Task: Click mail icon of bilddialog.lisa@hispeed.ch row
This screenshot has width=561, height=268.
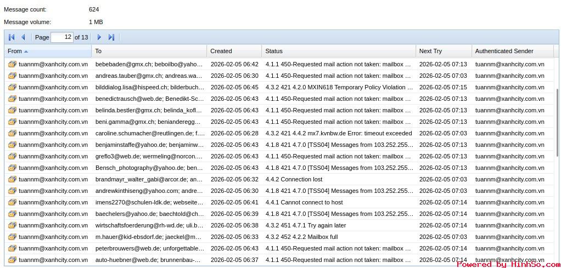Action: coord(12,87)
